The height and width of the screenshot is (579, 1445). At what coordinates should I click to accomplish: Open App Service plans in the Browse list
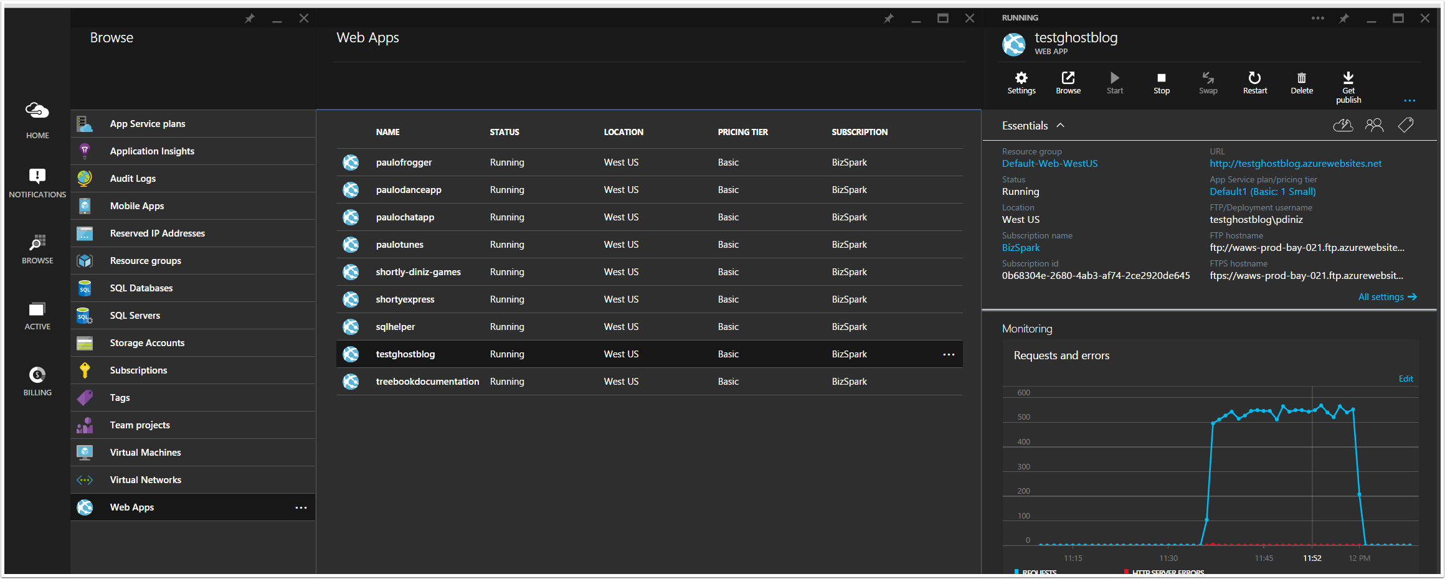(193, 124)
